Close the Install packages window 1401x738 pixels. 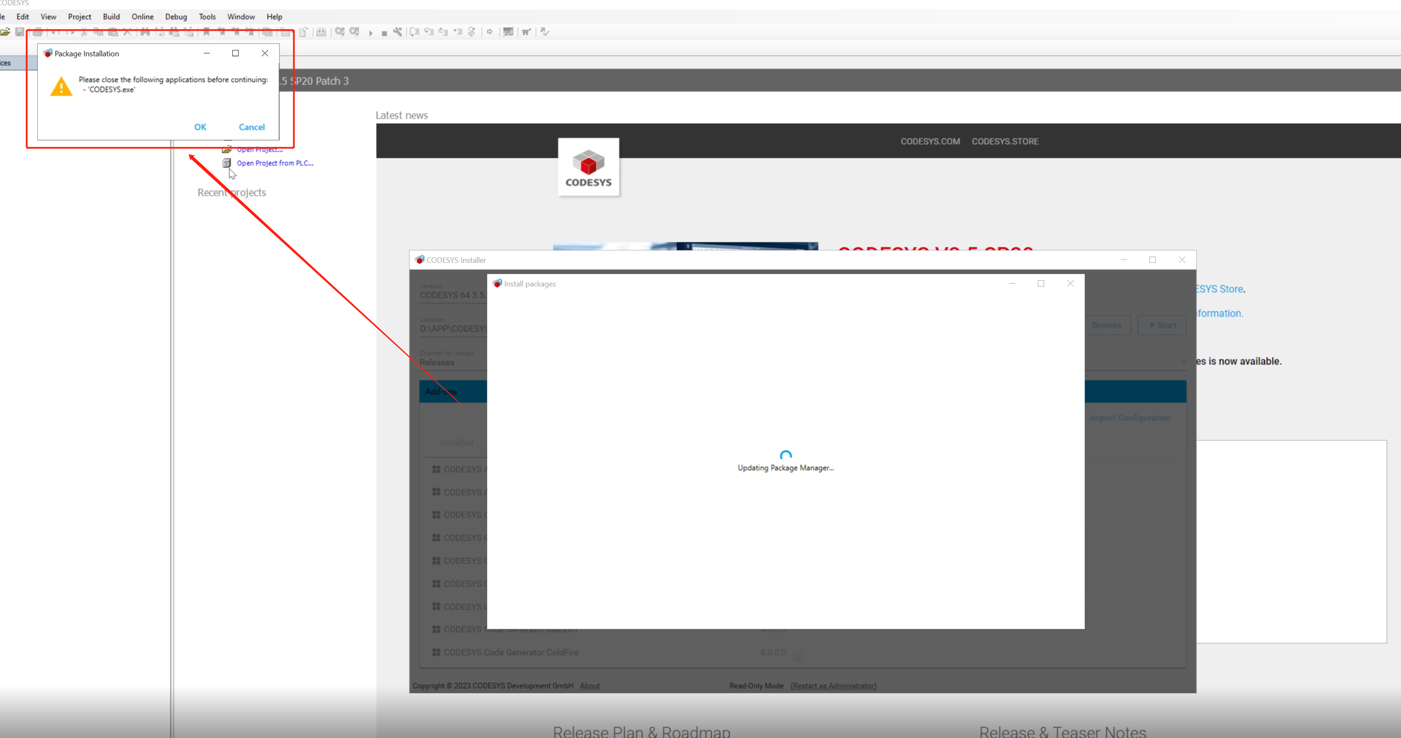[x=1070, y=284]
